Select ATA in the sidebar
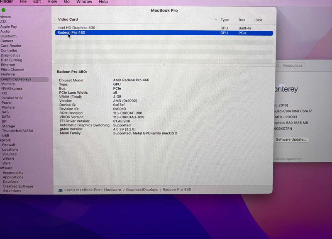The height and width of the screenshot is (239, 332). point(3,22)
